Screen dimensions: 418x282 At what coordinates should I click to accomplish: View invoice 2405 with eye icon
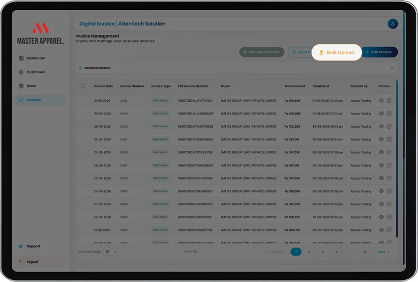(x=381, y=191)
